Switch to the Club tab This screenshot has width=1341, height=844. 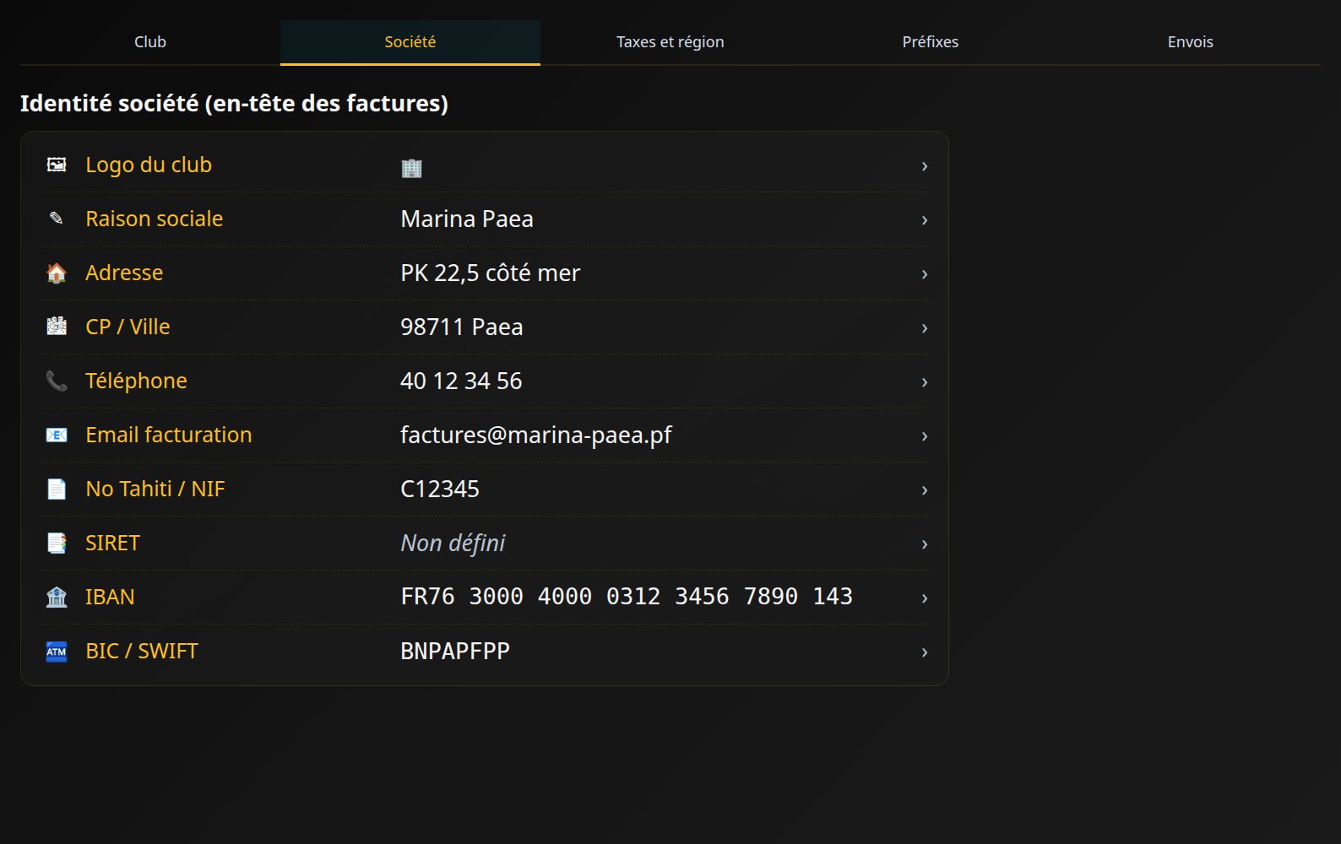click(x=150, y=42)
